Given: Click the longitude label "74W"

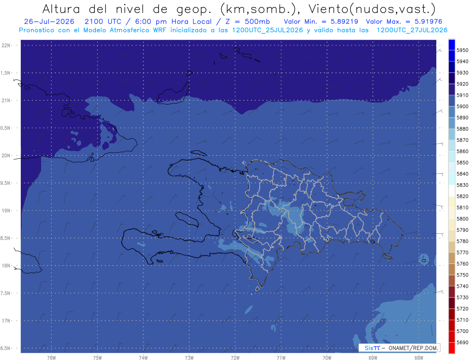Looking at the screenshot, I should tap(143, 358).
